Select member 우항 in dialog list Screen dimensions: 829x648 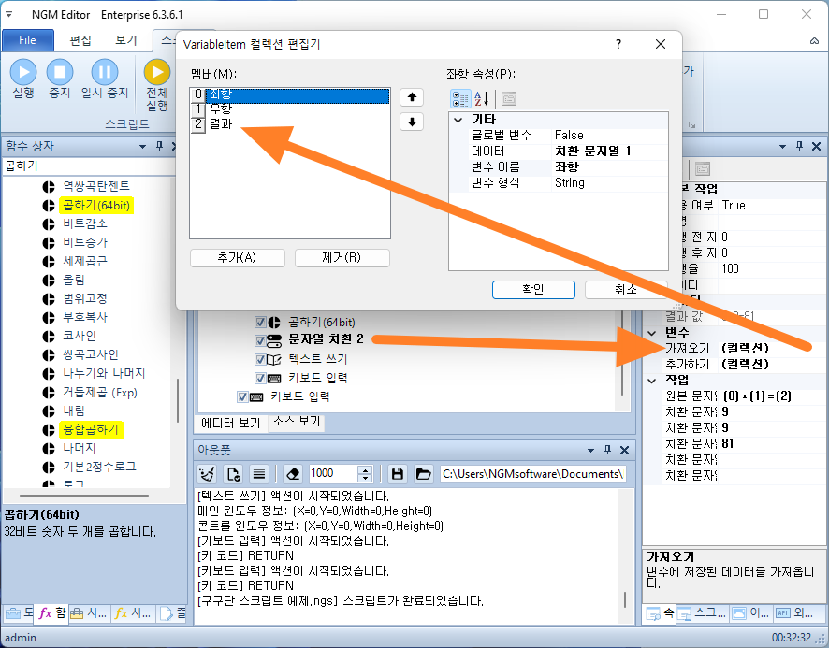(221, 108)
